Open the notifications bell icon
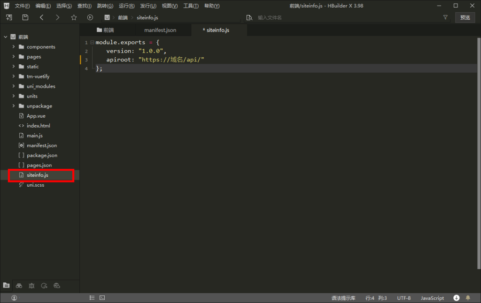 coord(468,298)
